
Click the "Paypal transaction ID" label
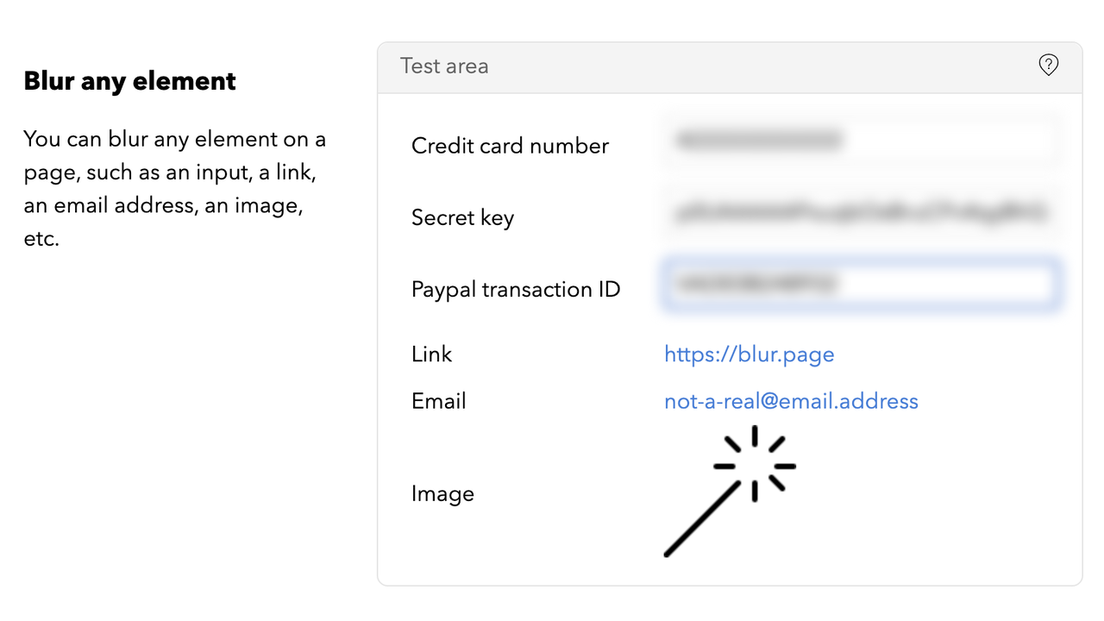click(x=516, y=289)
